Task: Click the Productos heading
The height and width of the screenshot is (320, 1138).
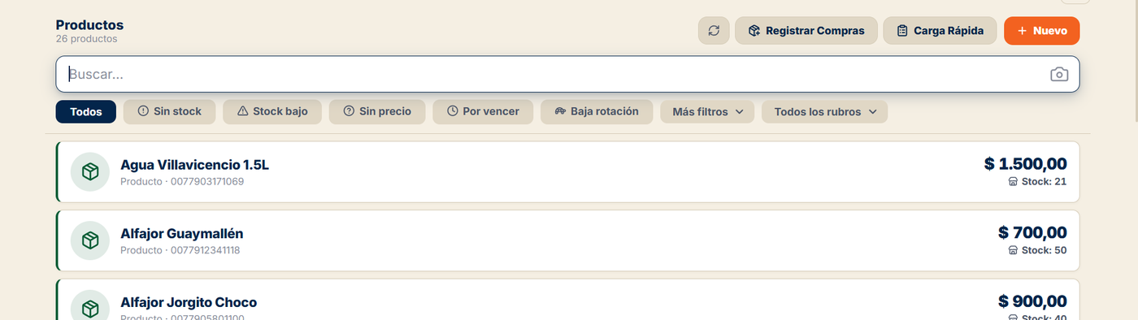Action: coord(89,25)
